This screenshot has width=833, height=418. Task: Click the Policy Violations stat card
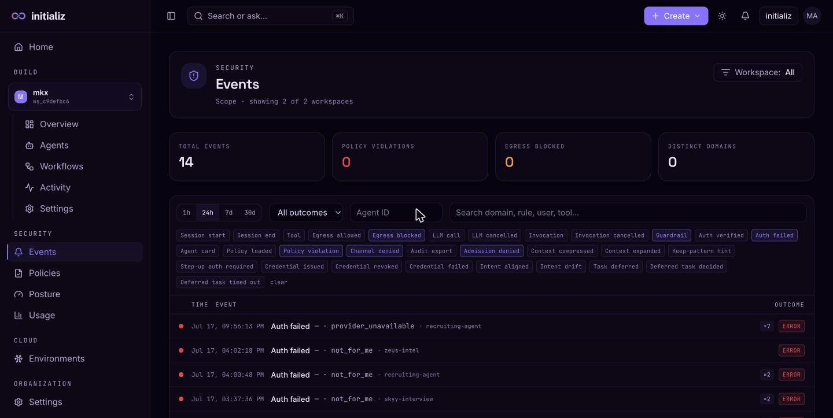click(410, 157)
